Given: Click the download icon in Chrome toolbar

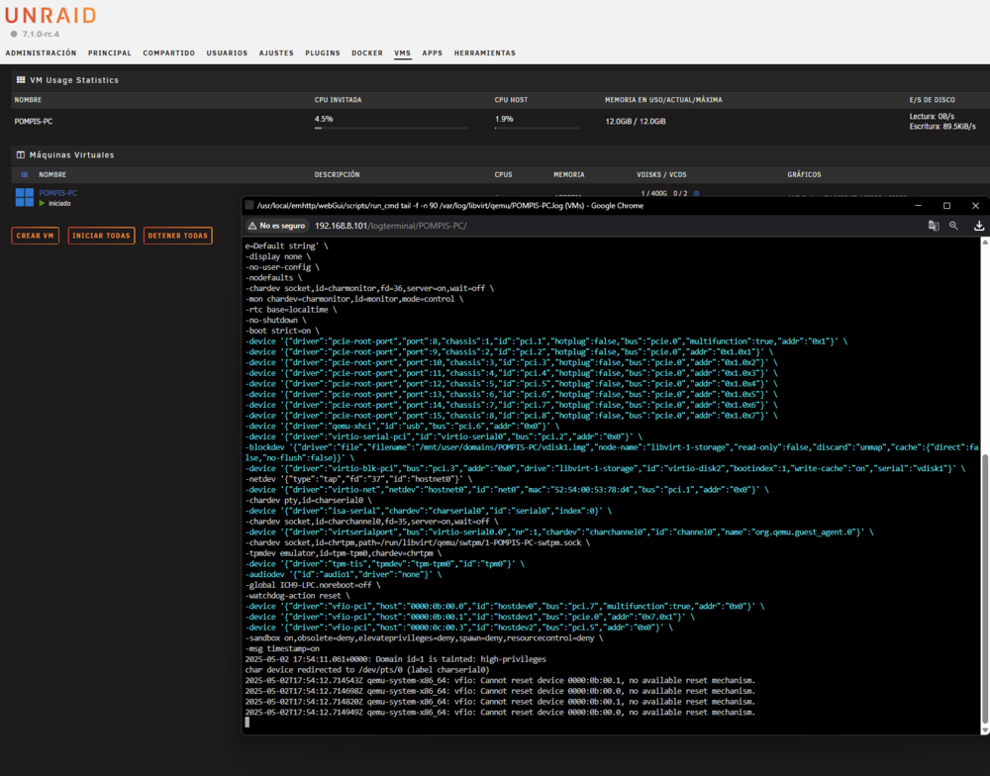Looking at the screenshot, I should pyautogui.click(x=979, y=226).
